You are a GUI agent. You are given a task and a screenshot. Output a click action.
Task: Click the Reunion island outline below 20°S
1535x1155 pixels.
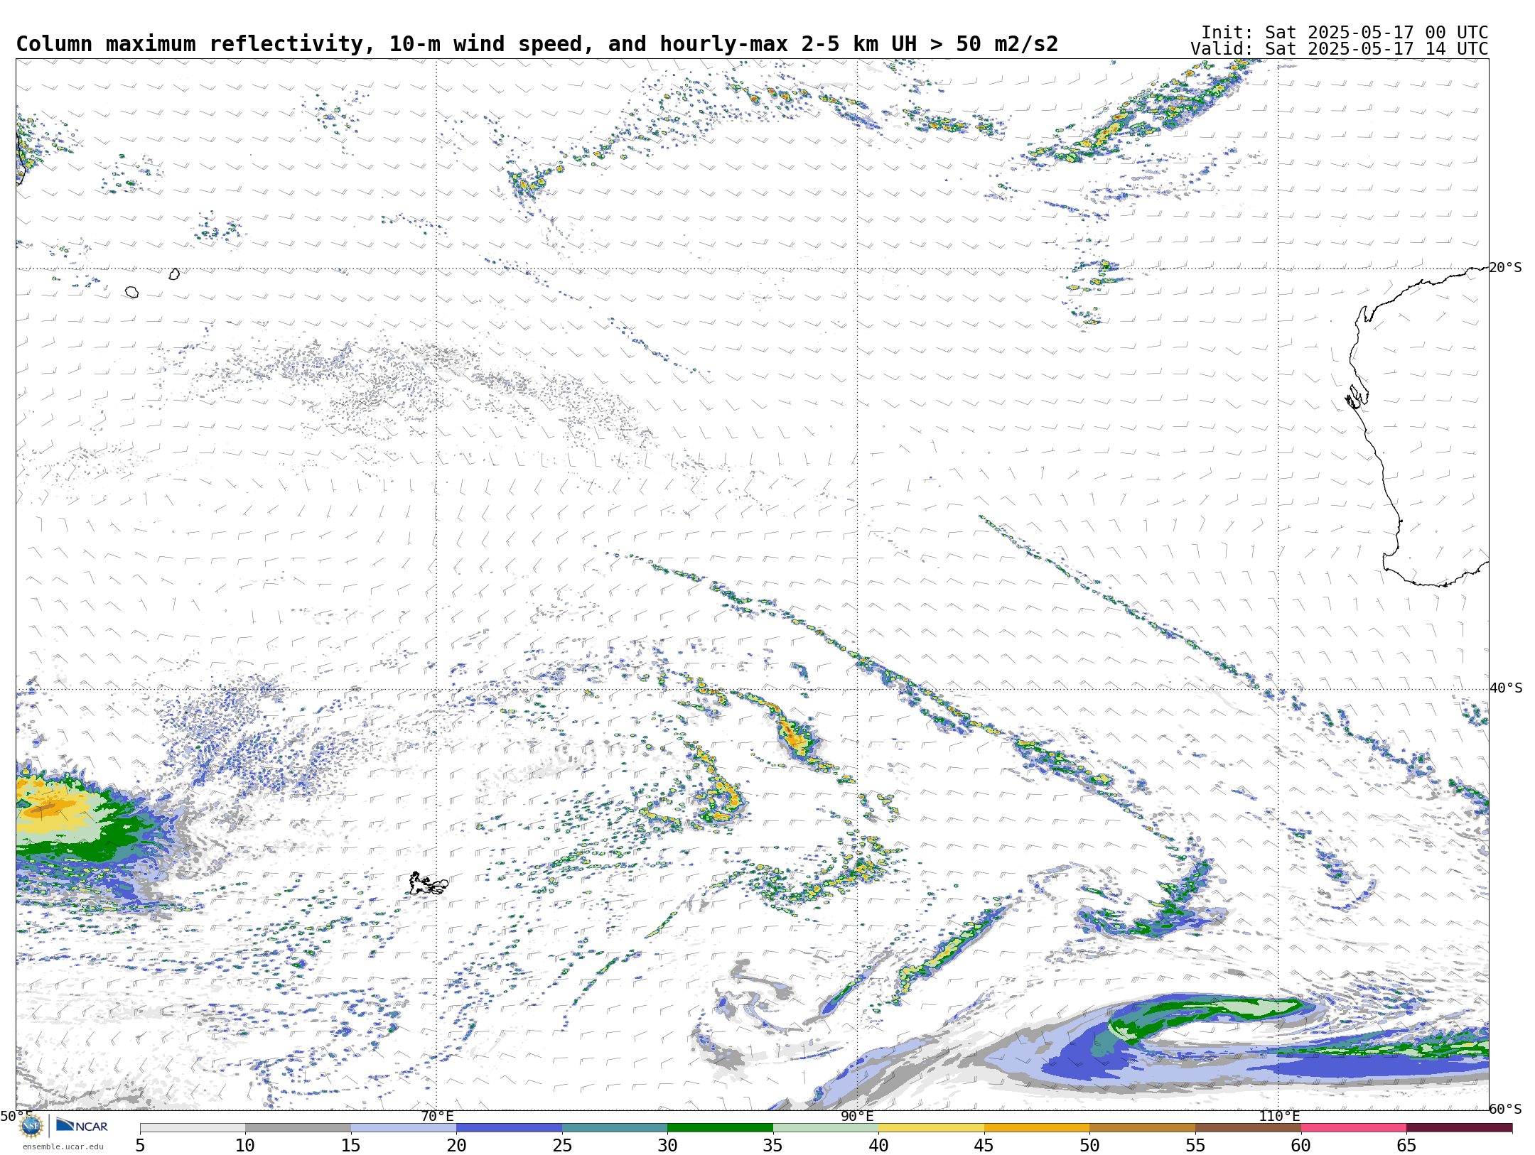131,292
